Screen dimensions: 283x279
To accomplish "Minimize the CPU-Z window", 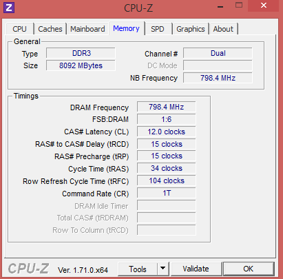I will [220, 7].
